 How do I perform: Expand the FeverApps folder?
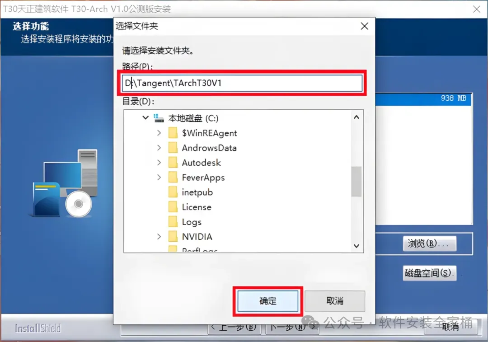pyautogui.click(x=159, y=178)
